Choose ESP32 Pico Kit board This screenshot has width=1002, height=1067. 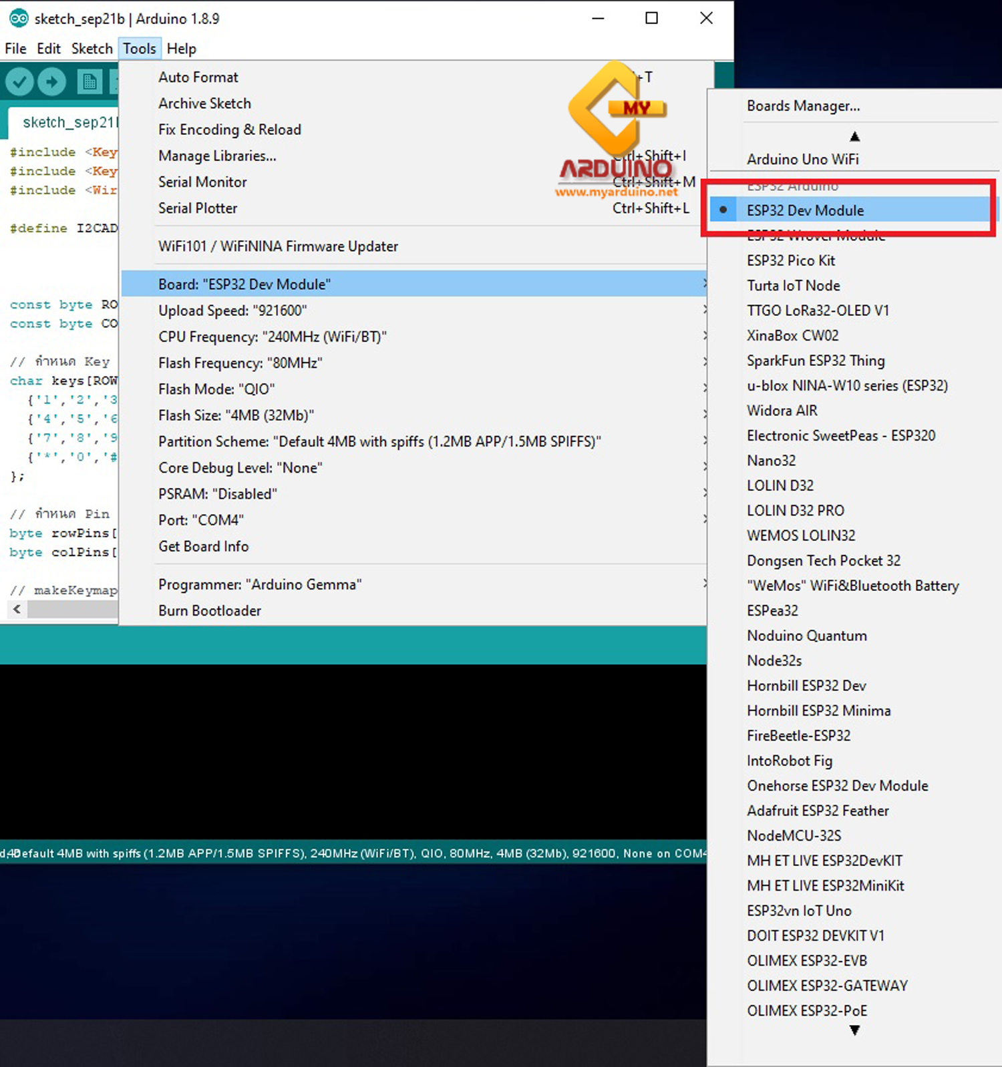(791, 260)
